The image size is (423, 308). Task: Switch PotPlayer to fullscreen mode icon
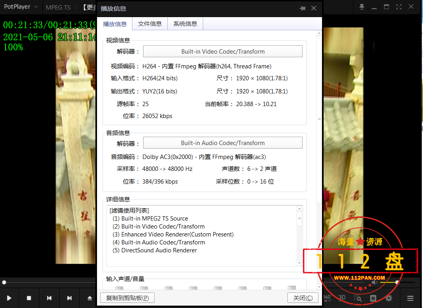399,7
